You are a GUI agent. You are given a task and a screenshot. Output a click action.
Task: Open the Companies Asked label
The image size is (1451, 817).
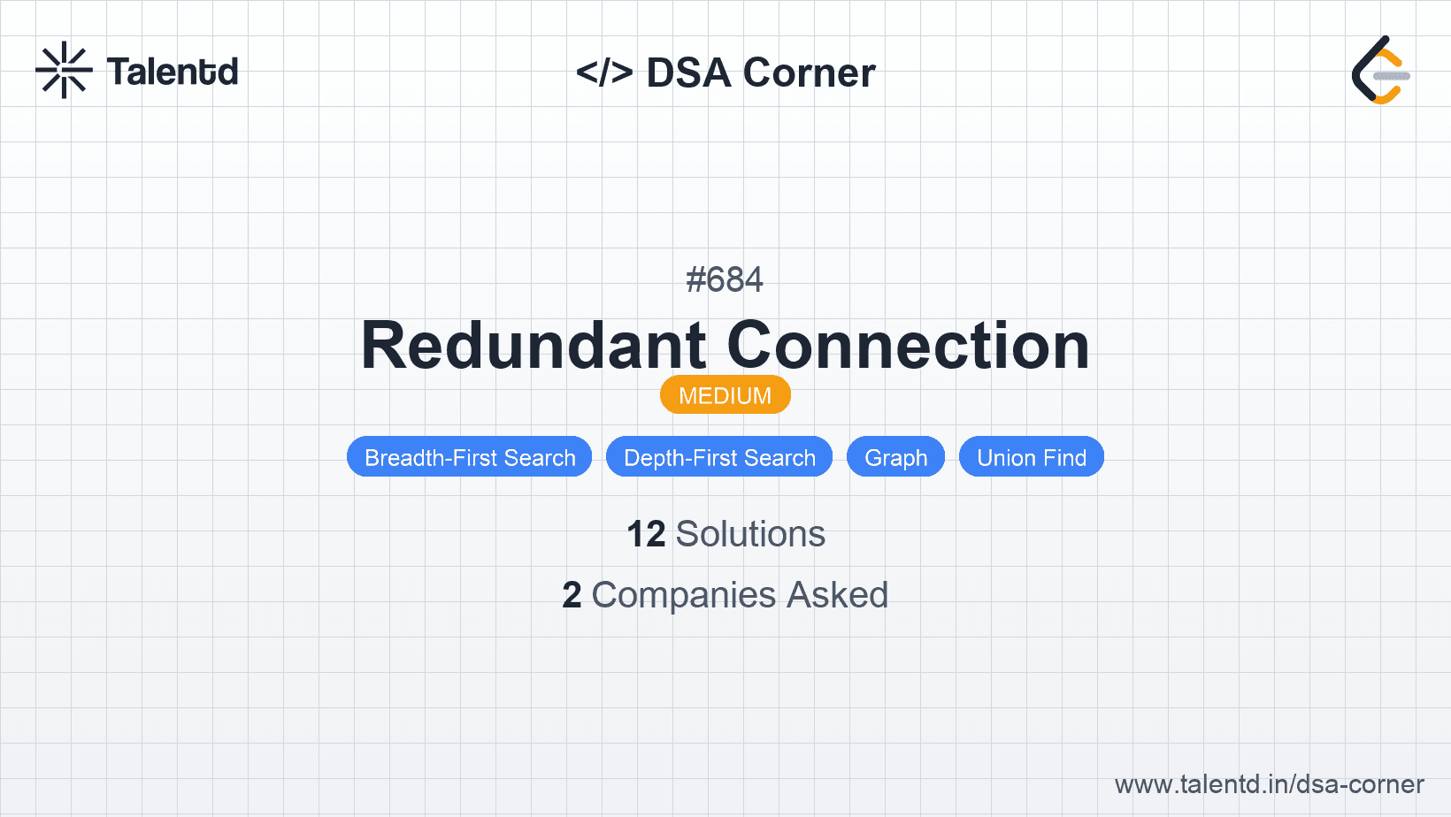[740, 595]
